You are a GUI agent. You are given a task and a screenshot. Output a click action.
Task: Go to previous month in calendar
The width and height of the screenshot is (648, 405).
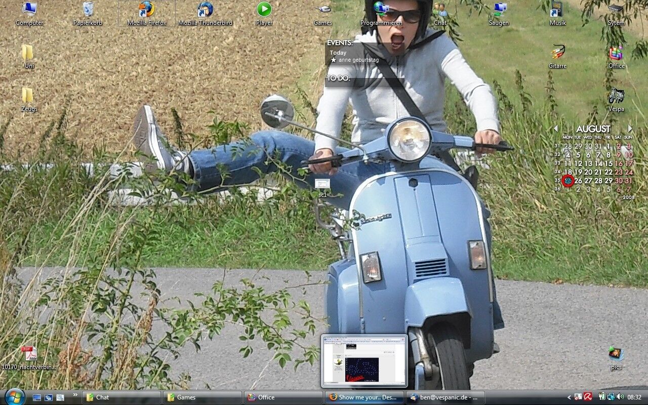tap(555, 129)
